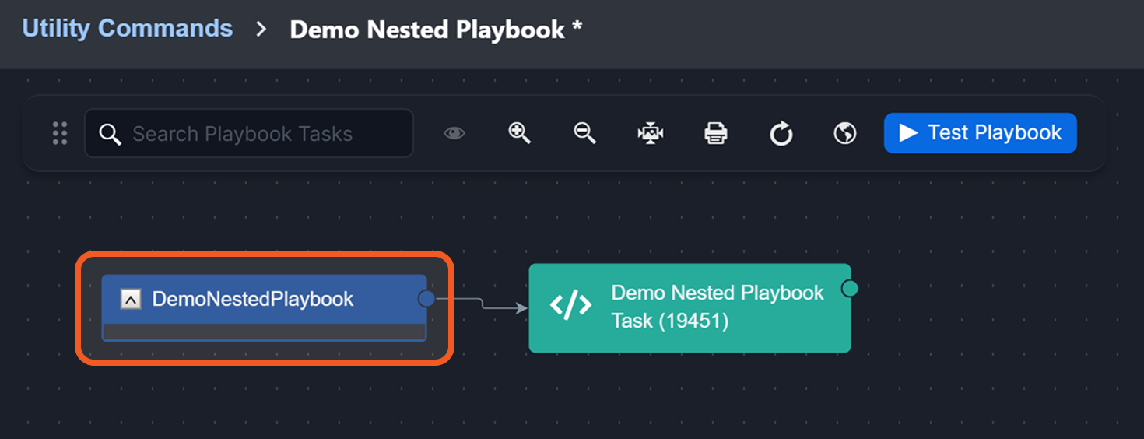Screen dimensions: 1144x439
Task: Click the code icon on task node
Action: [x=570, y=306]
